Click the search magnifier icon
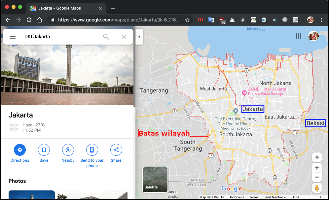This screenshot has width=329, height=200. [x=106, y=37]
